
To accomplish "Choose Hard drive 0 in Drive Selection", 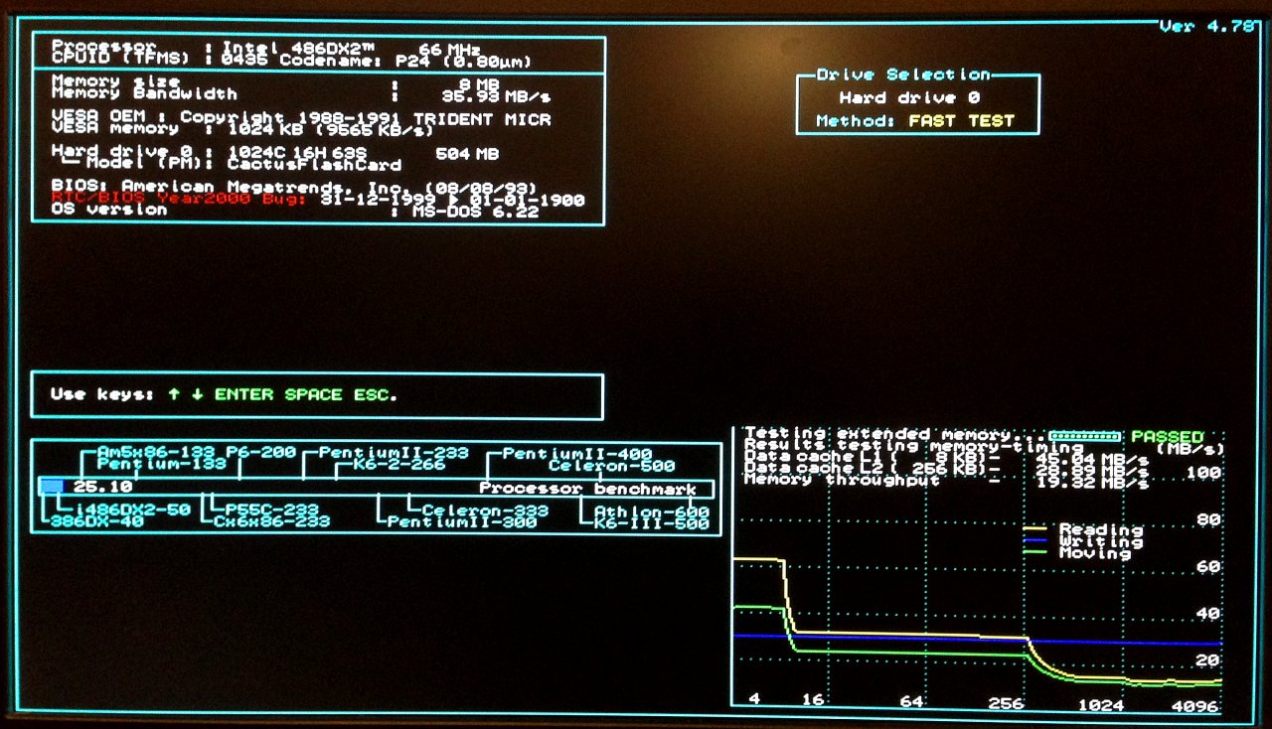I will pos(908,98).
